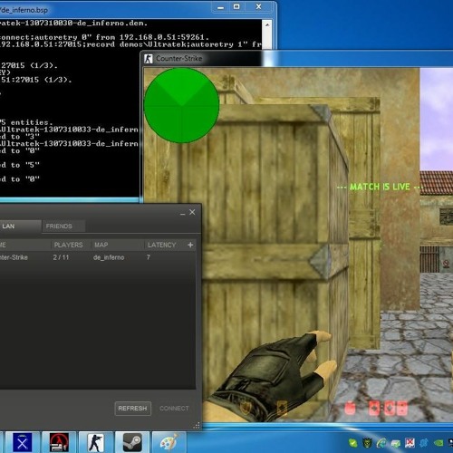Open the Half-Life dedicated server taskbar icon
Image resolution: width=453 pixels, height=453 pixels.
[x=60, y=443]
